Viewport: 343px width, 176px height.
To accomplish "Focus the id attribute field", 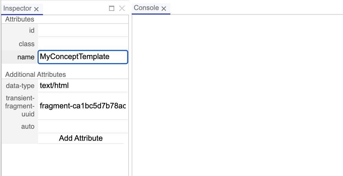I will click(x=83, y=30).
